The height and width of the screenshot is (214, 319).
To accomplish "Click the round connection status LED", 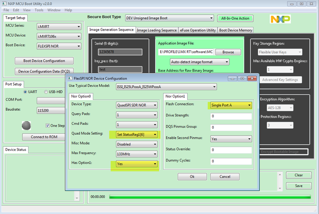I will click(27, 126).
